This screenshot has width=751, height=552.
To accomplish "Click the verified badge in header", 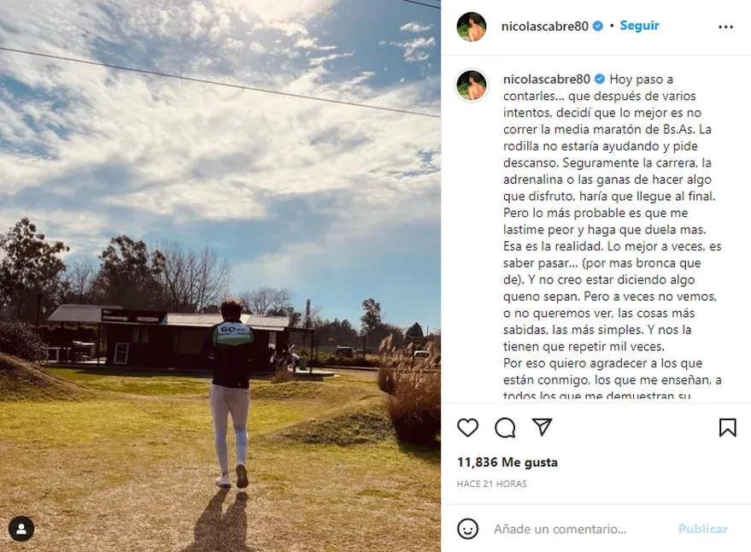I will click(x=598, y=26).
